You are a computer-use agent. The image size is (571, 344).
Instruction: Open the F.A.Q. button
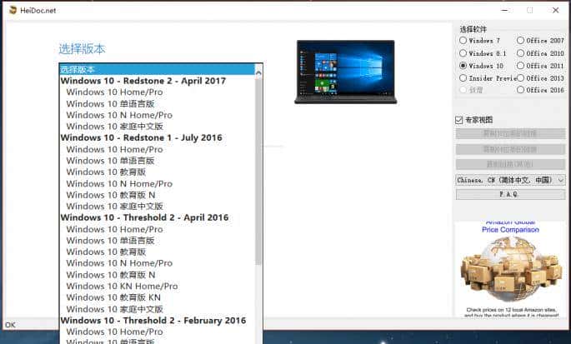pyautogui.click(x=510, y=194)
